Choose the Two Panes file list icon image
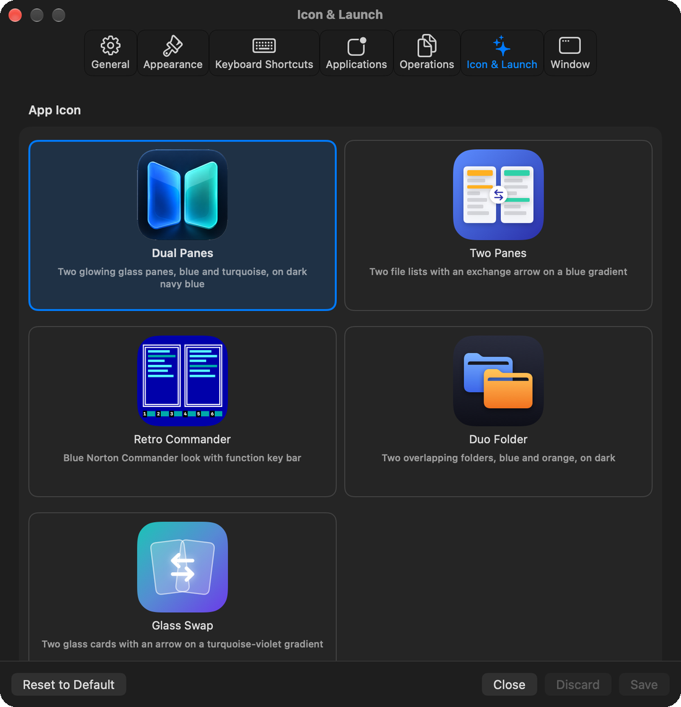The width and height of the screenshot is (681, 707). [x=498, y=195]
